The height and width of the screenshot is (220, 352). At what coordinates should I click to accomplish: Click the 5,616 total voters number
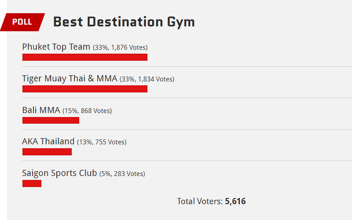coord(235,201)
